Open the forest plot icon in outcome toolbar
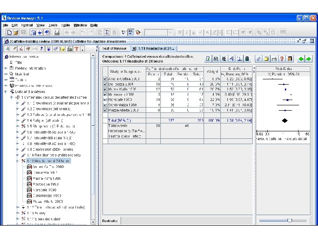Viewport: 318px width, 238px height. pos(231,59)
